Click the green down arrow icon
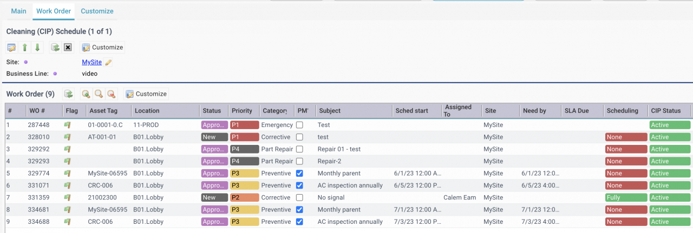 (37, 48)
